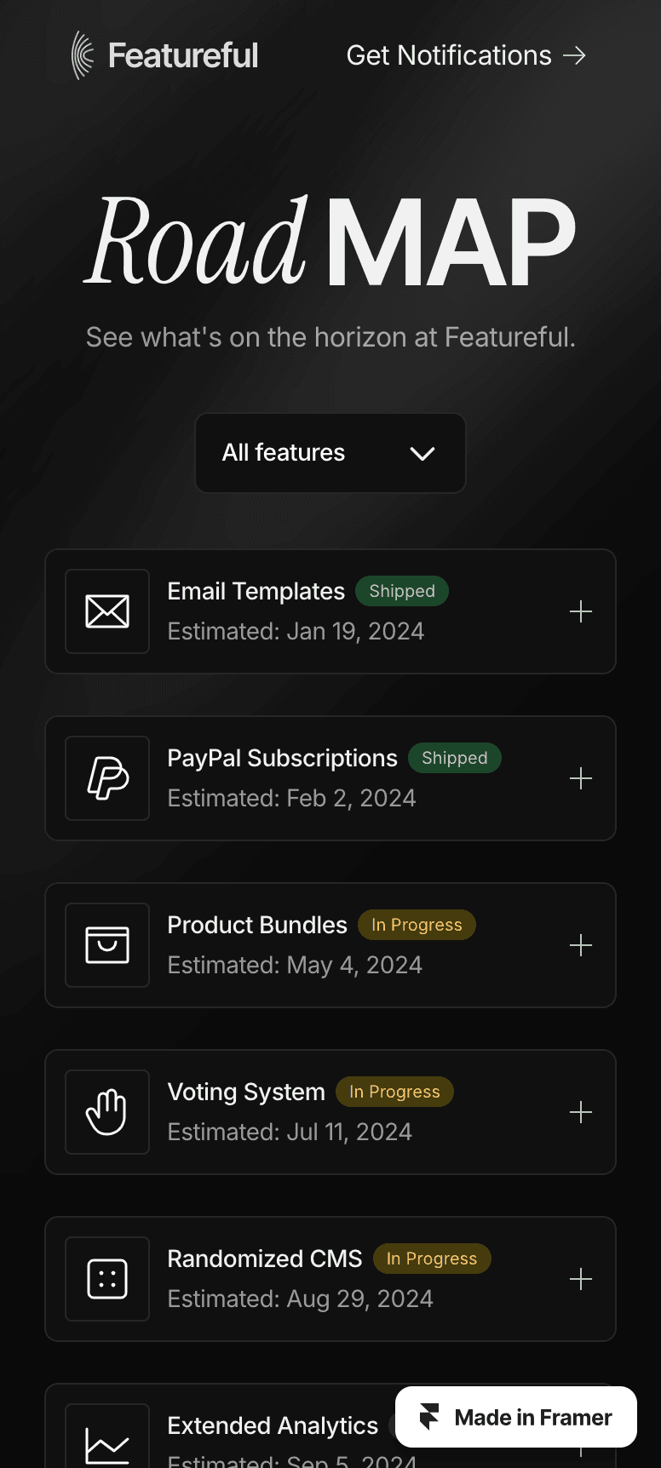Click the dice icon for Randomized CMS
661x1468 pixels.
(107, 1279)
